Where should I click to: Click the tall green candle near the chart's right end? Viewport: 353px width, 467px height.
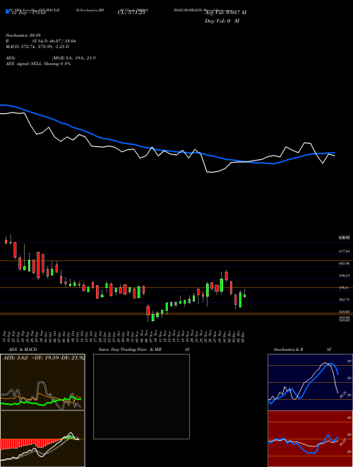[x=240, y=299]
